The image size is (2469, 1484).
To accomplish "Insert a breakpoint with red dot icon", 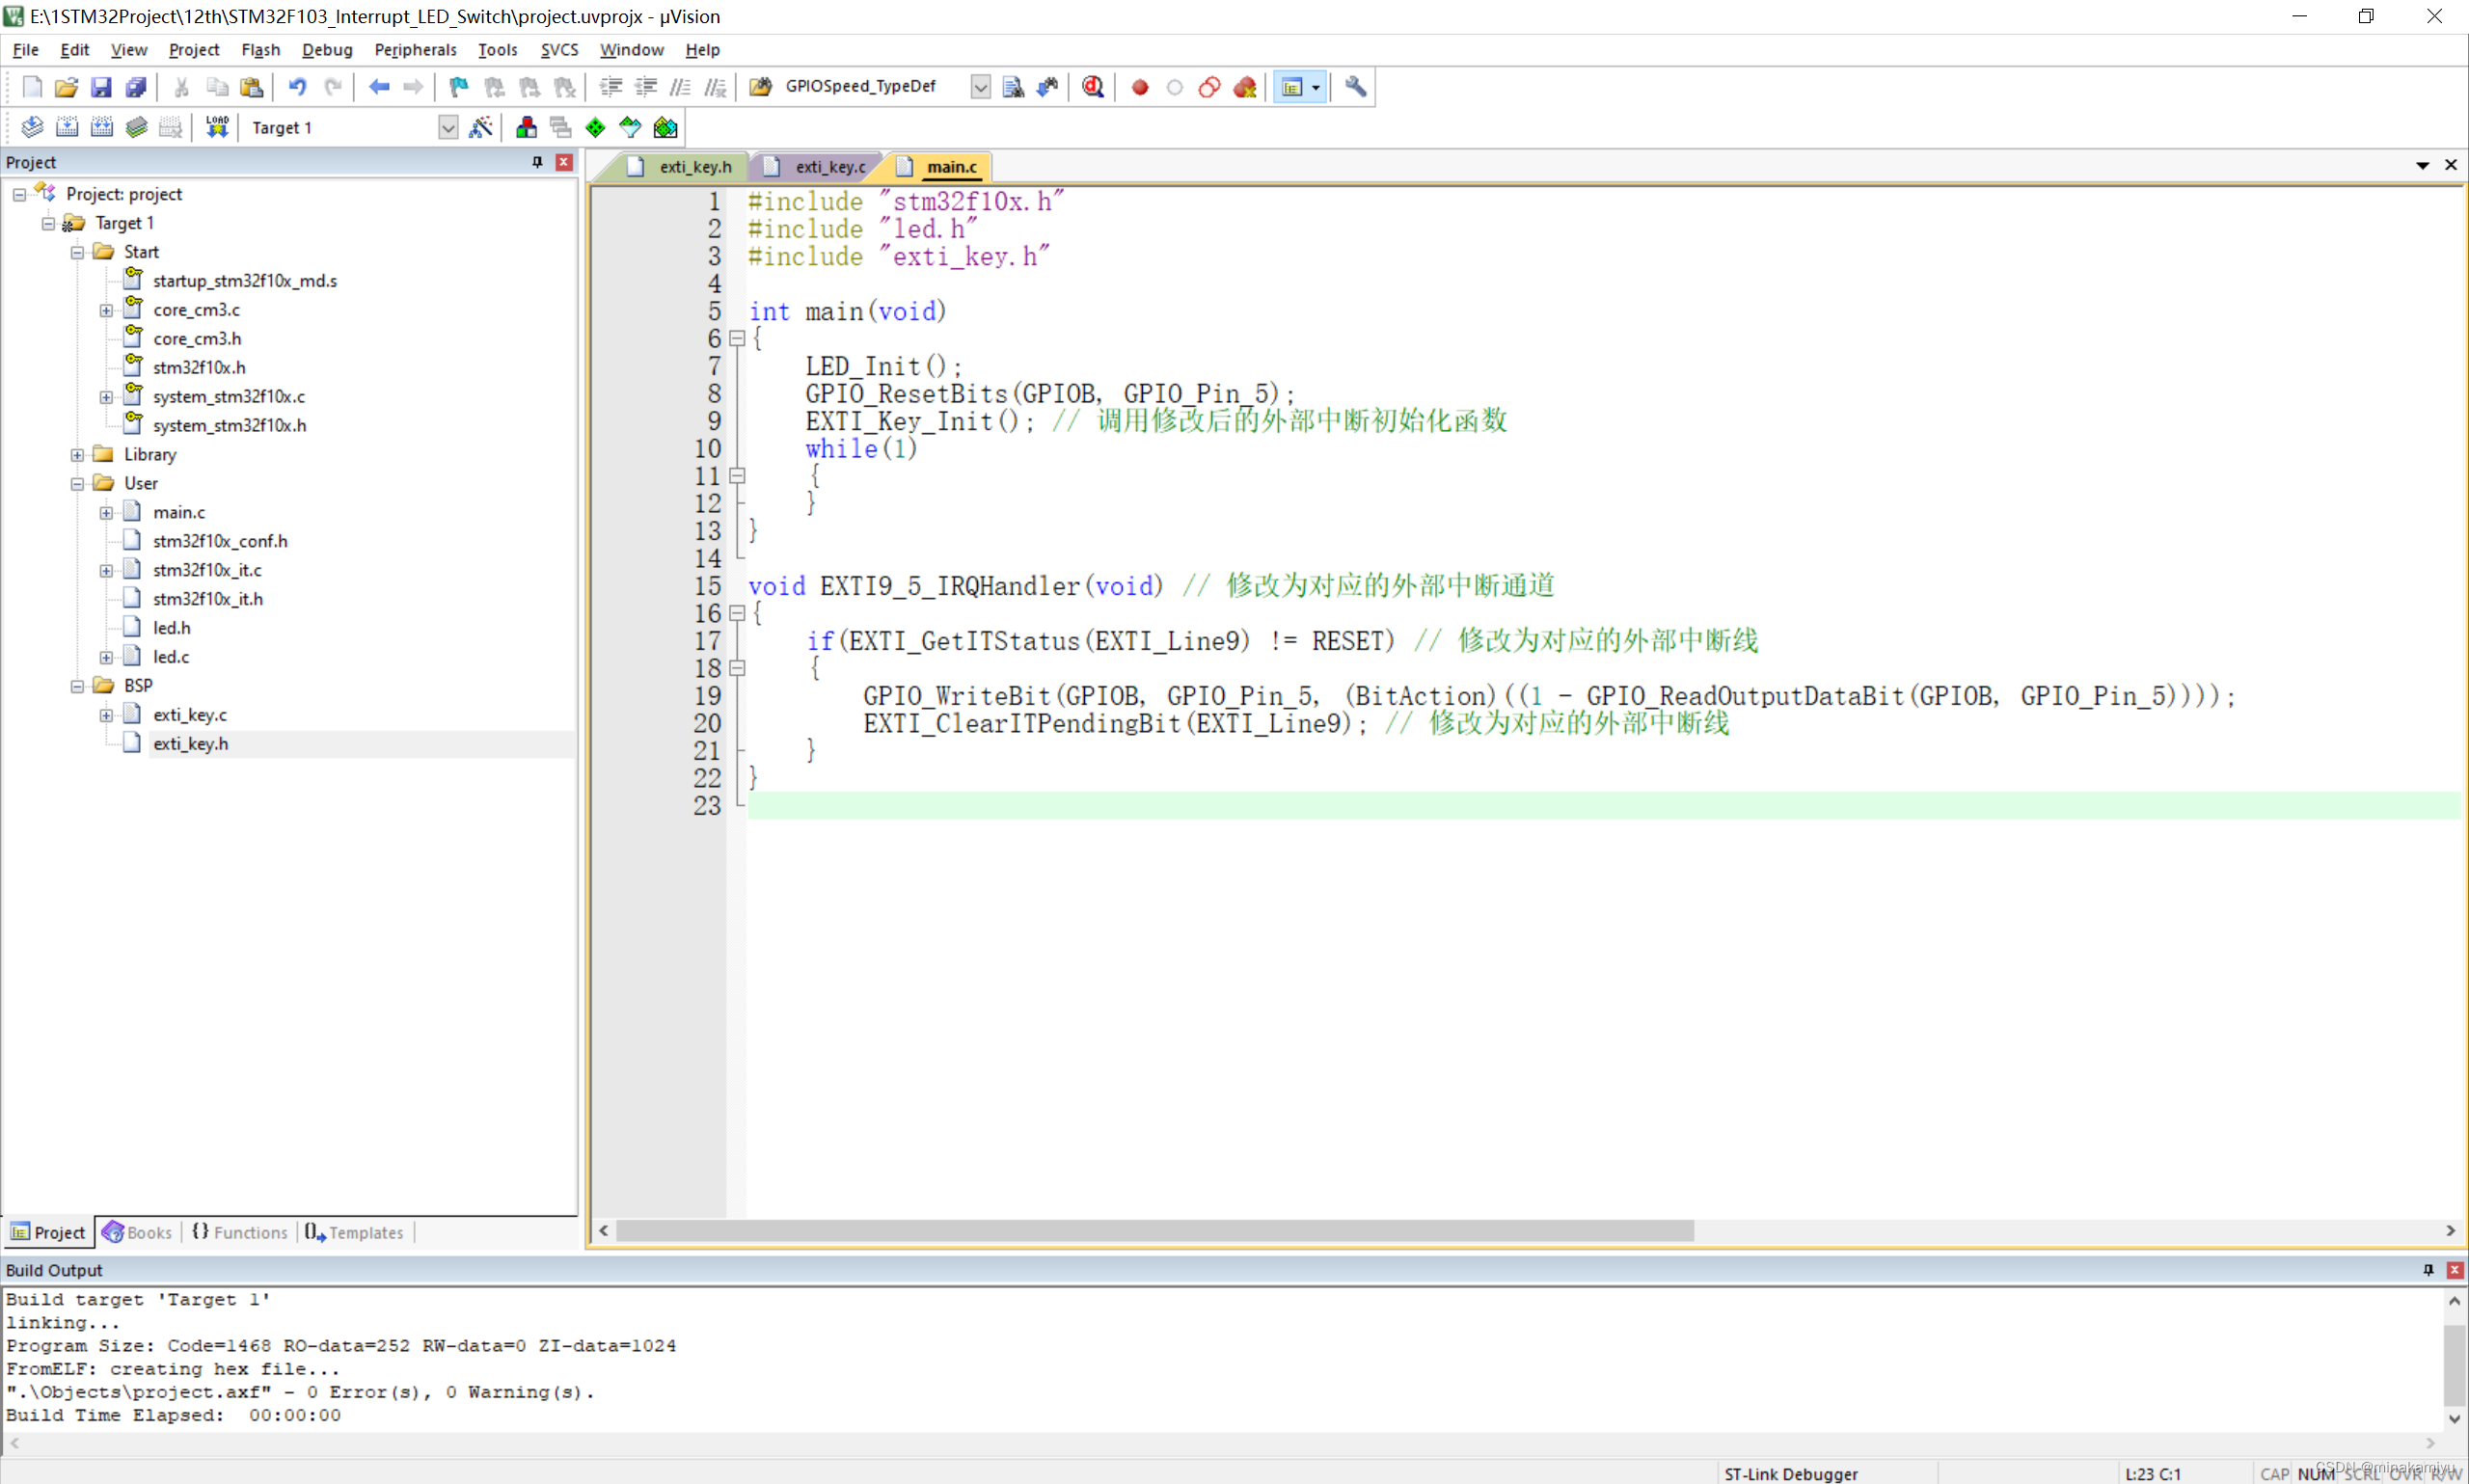I will coord(1140,87).
